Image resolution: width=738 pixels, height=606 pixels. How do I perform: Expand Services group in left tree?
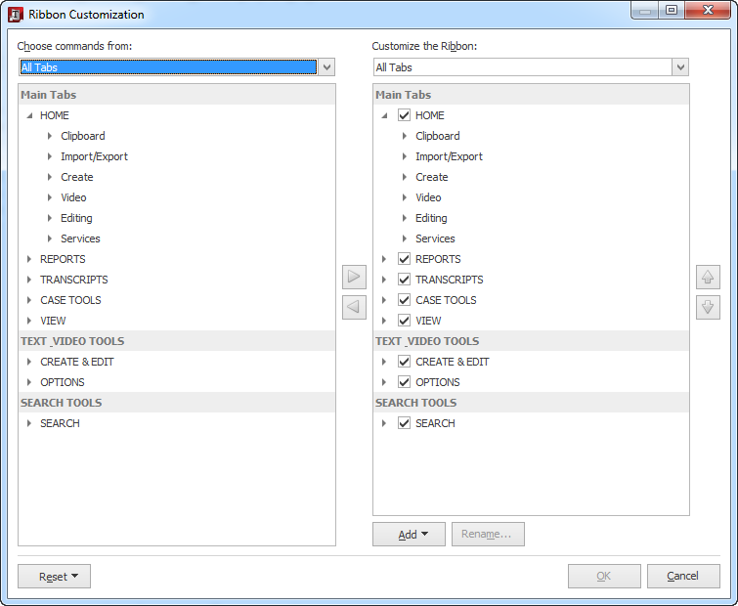(50, 238)
